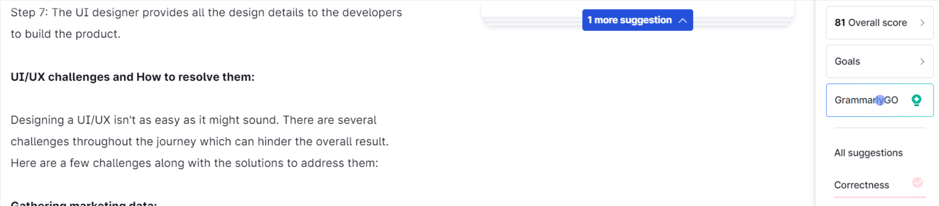
Task: Click the sentence starting Here are a few challenges
Action: point(194,163)
